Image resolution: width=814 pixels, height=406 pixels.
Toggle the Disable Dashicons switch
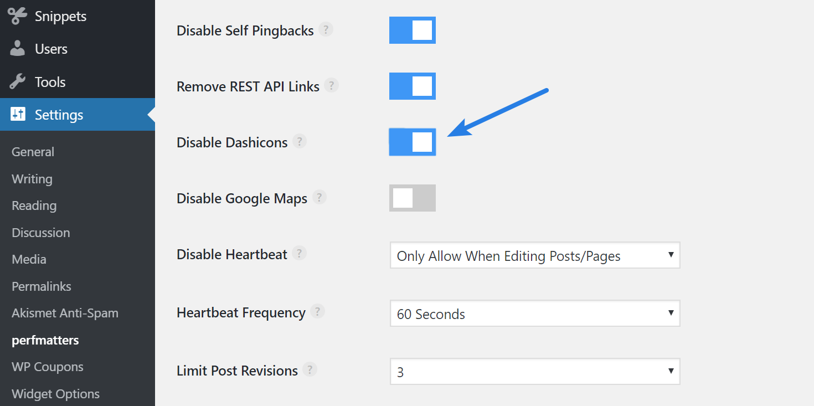point(413,142)
